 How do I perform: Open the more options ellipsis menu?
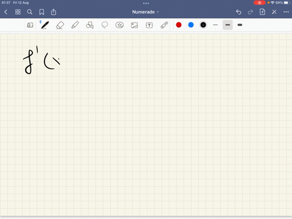(286, 12)
